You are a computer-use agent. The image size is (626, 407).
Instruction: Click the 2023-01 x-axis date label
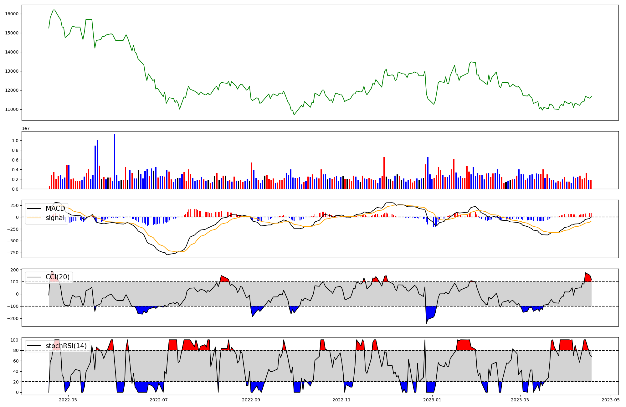pyautogui.click(x=432, y=400)
